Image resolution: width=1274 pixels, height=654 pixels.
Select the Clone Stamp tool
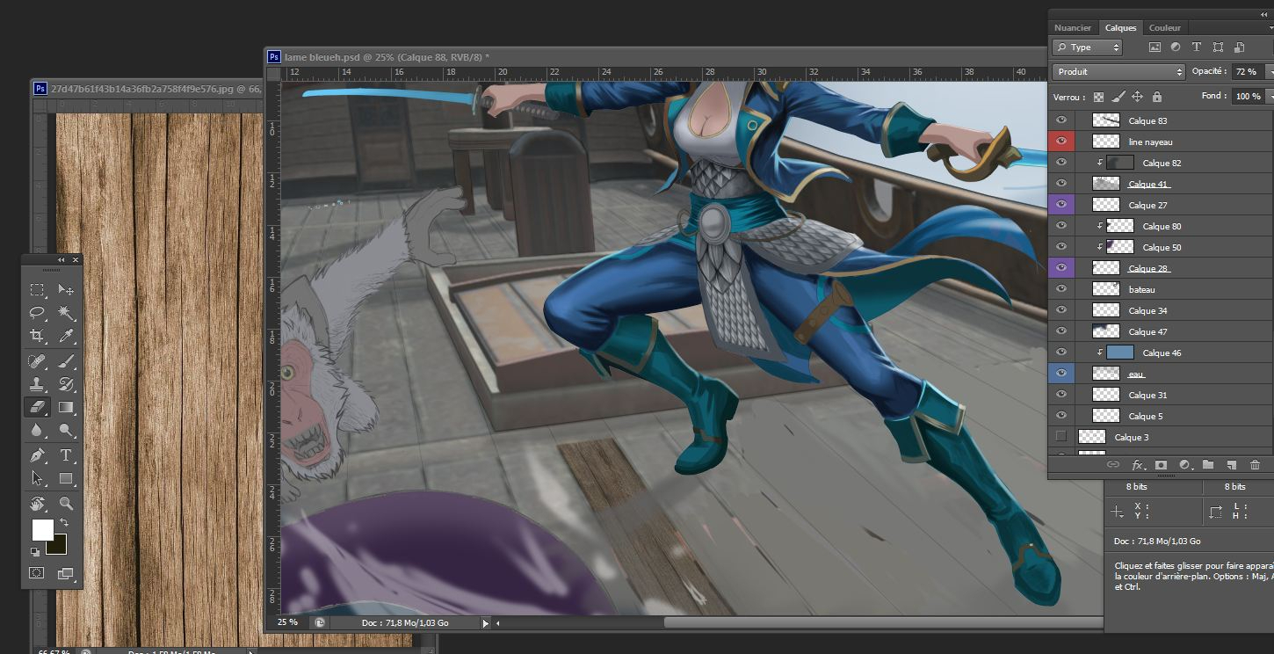37,384
